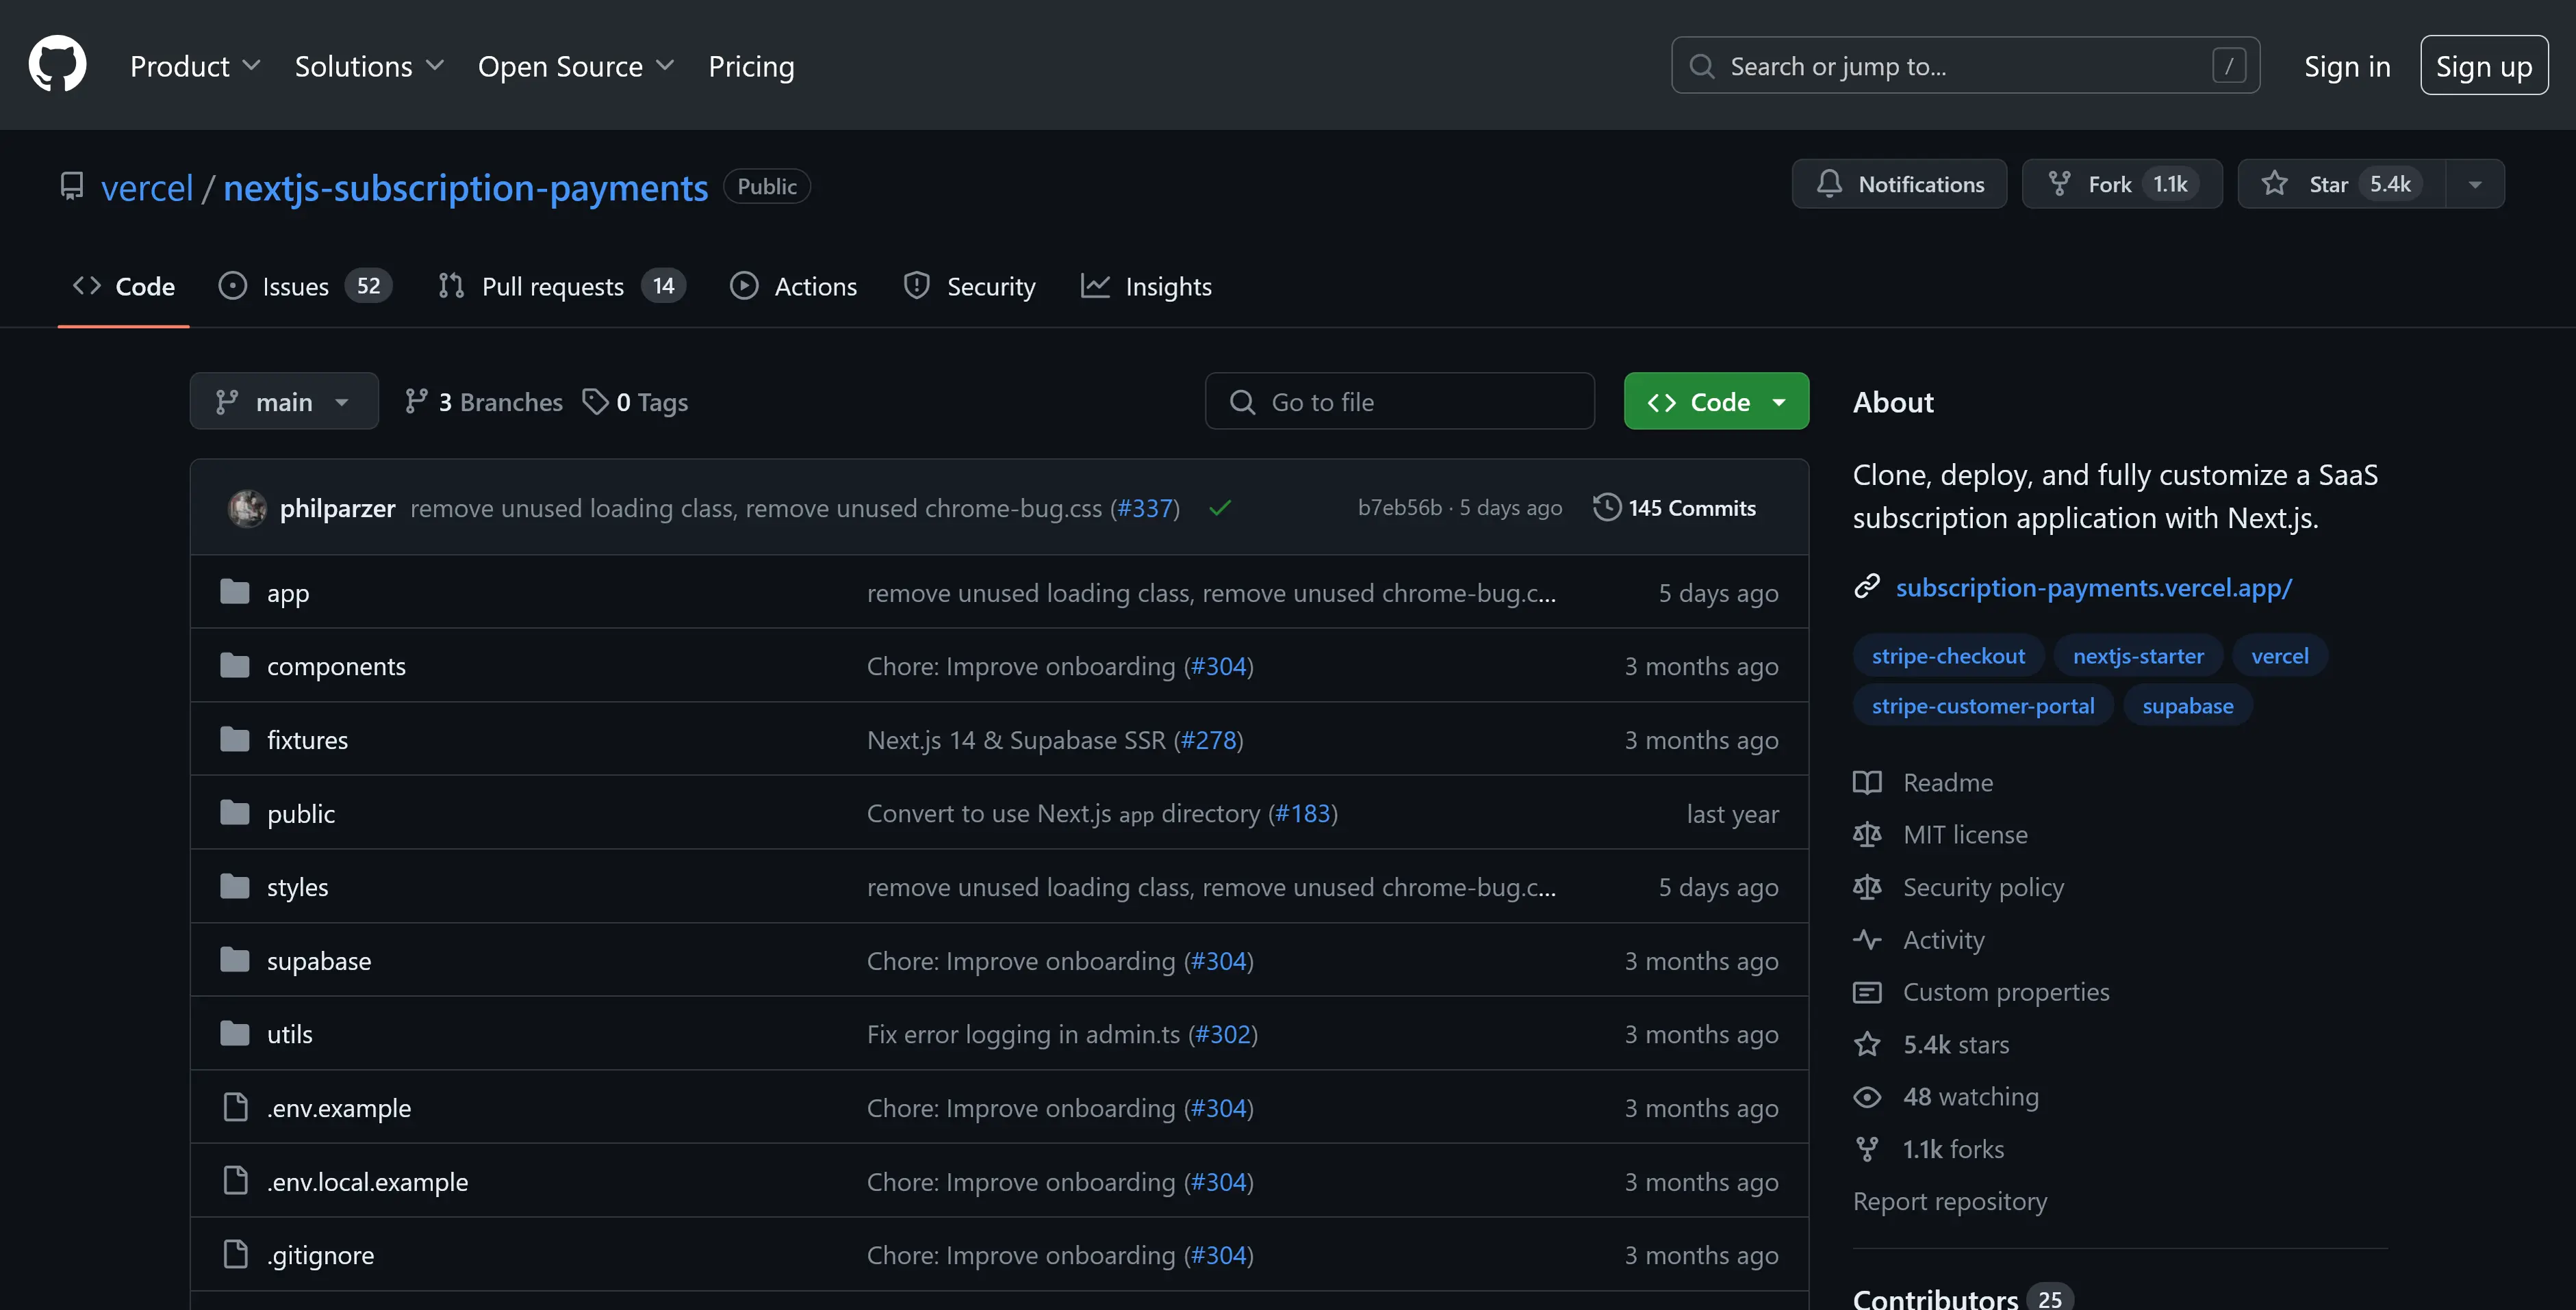Click the Star icon

[2274, 184]
